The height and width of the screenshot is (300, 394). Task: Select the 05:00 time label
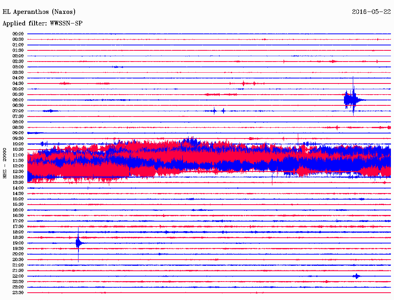tap(18, 89)
